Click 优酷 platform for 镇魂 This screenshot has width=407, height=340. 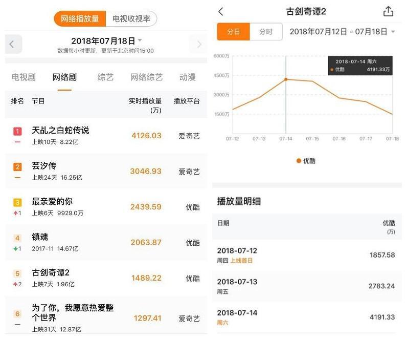coord(193,243)
